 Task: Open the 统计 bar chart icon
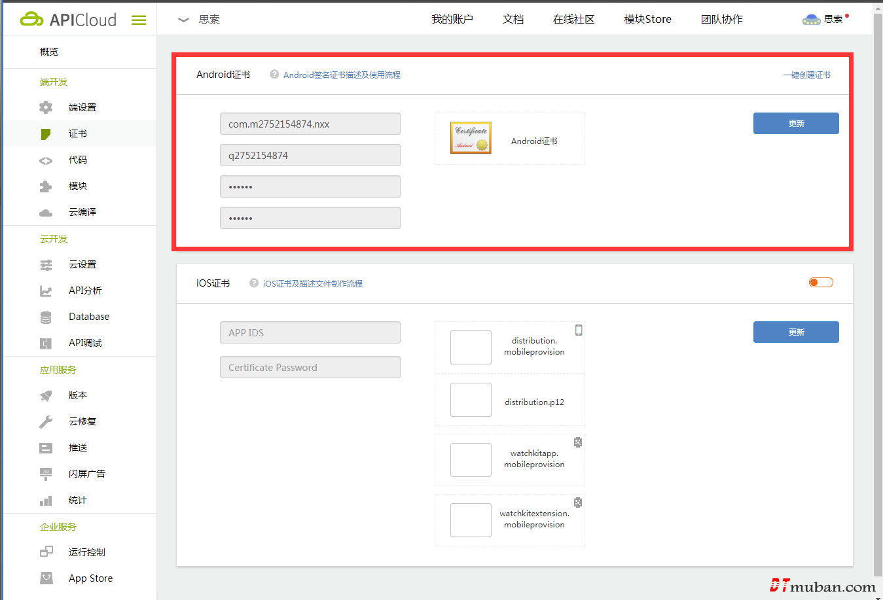point(46,501)
